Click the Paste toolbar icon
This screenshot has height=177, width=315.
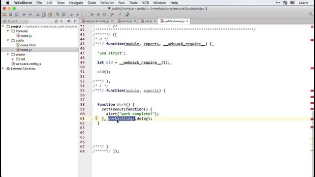[50, 15]
